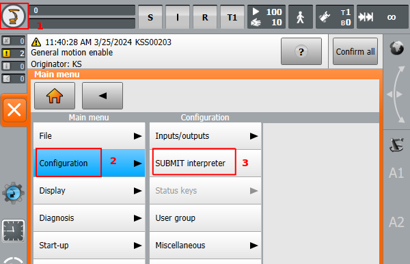Open the File menu entry
This screenshot has width=410, height=264.
pyautogui.click(x=89, y=136)
